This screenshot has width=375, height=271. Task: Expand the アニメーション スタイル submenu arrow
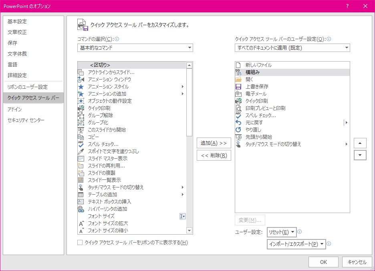coord(182,87)
